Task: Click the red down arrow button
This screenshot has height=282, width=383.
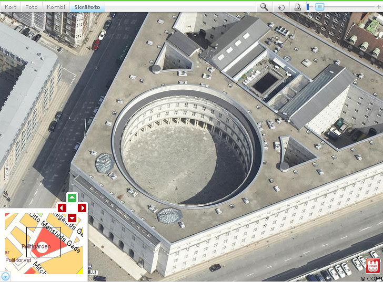Action: tap(72, 218)
